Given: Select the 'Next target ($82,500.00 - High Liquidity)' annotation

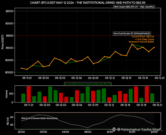Looking at the screenshot, I should 134,7.
